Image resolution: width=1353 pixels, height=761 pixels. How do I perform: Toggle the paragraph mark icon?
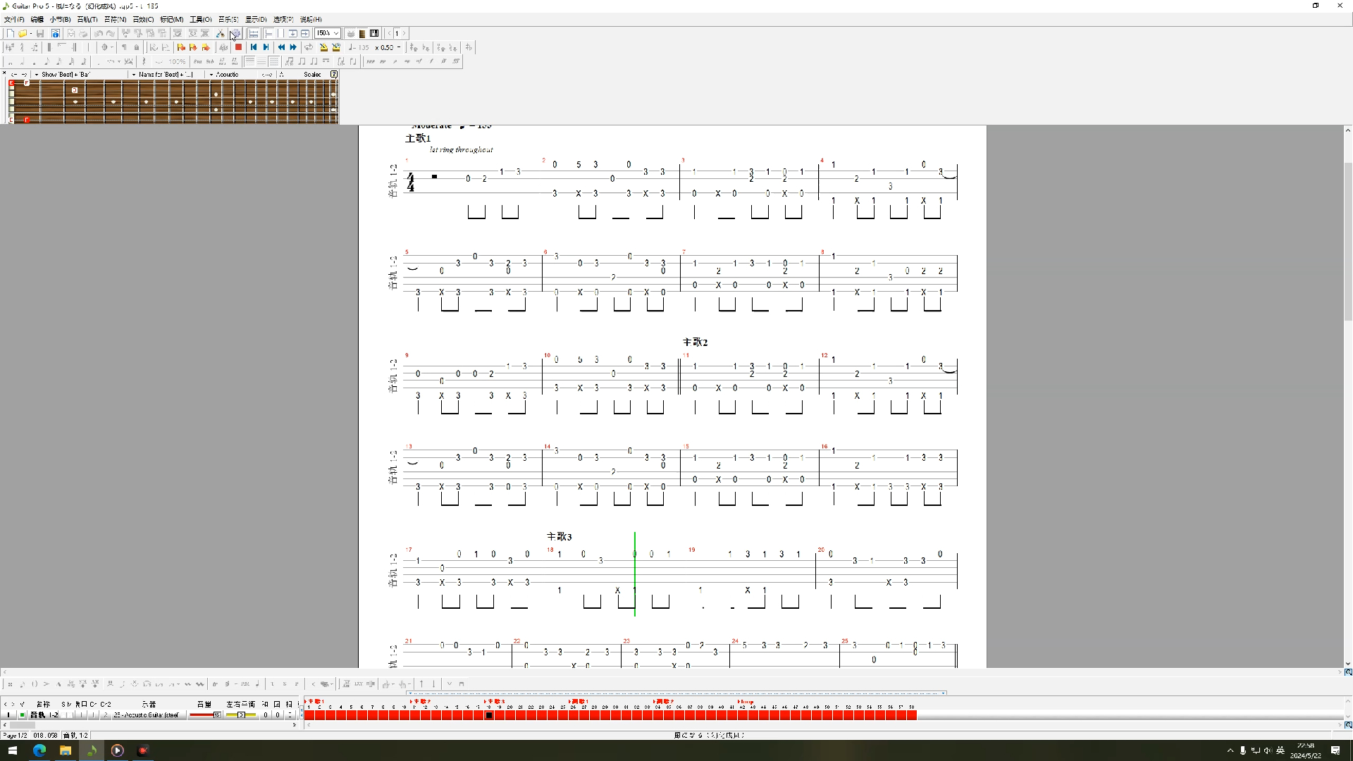point(124,47)
